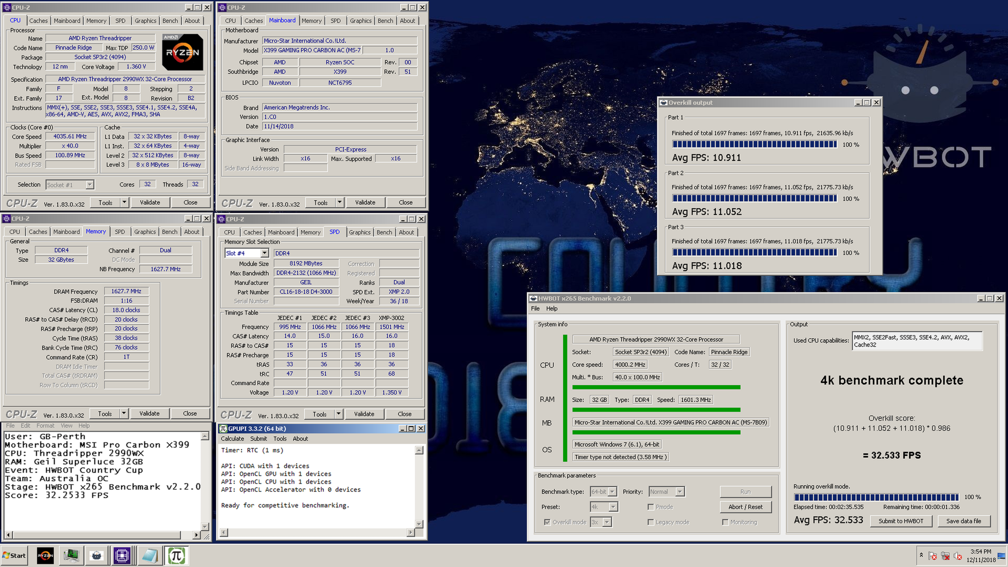Enable the Legacy mode checkbox
This screenshot has height=567, width=1008.
[x=651, y=522]
